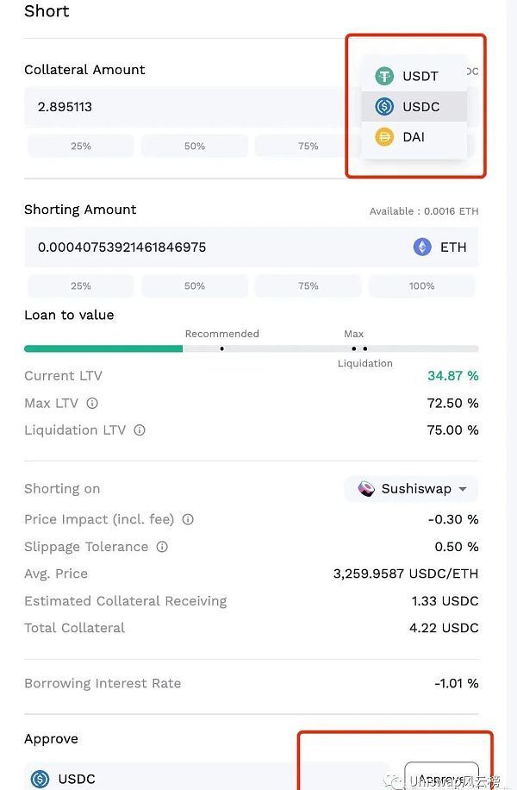Show Price Impact info tooltip icon

point(188,520)
